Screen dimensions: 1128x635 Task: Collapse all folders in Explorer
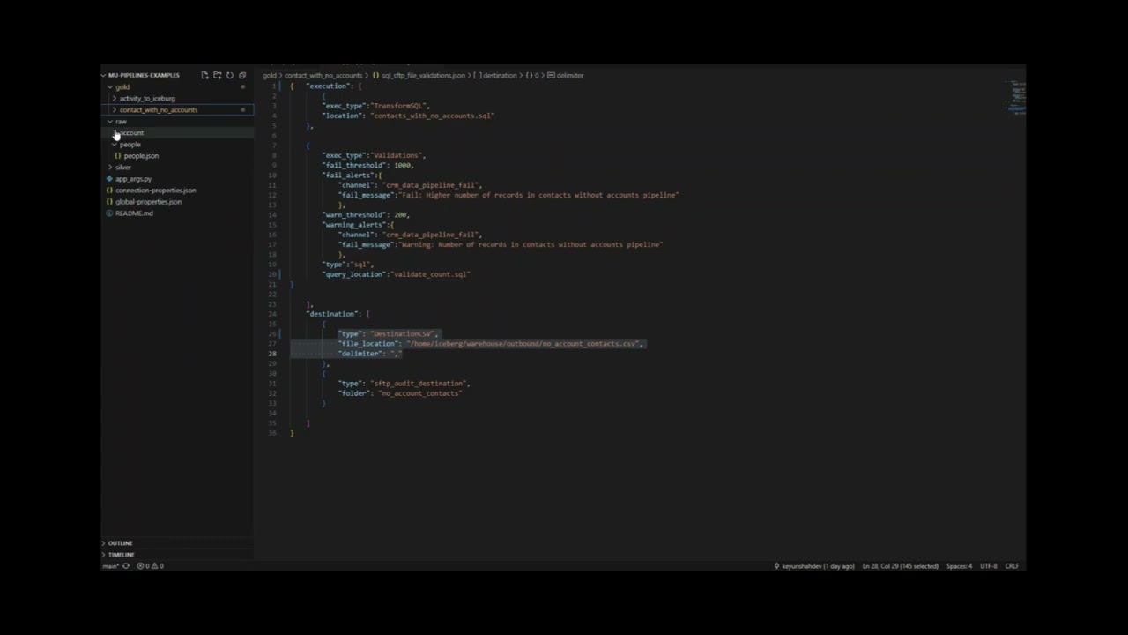[x=242, y=75]
